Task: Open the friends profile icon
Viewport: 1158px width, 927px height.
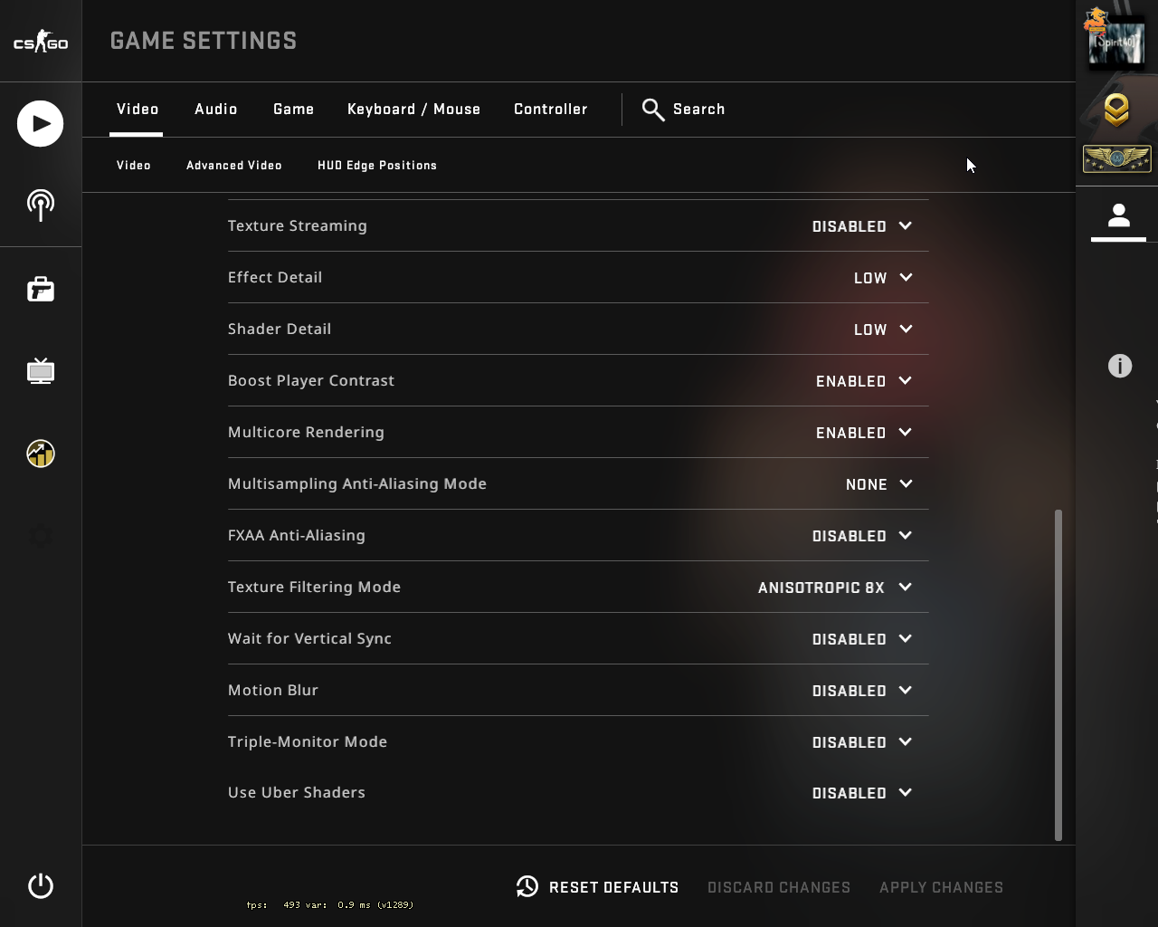Action: (x=1119, y=217)
